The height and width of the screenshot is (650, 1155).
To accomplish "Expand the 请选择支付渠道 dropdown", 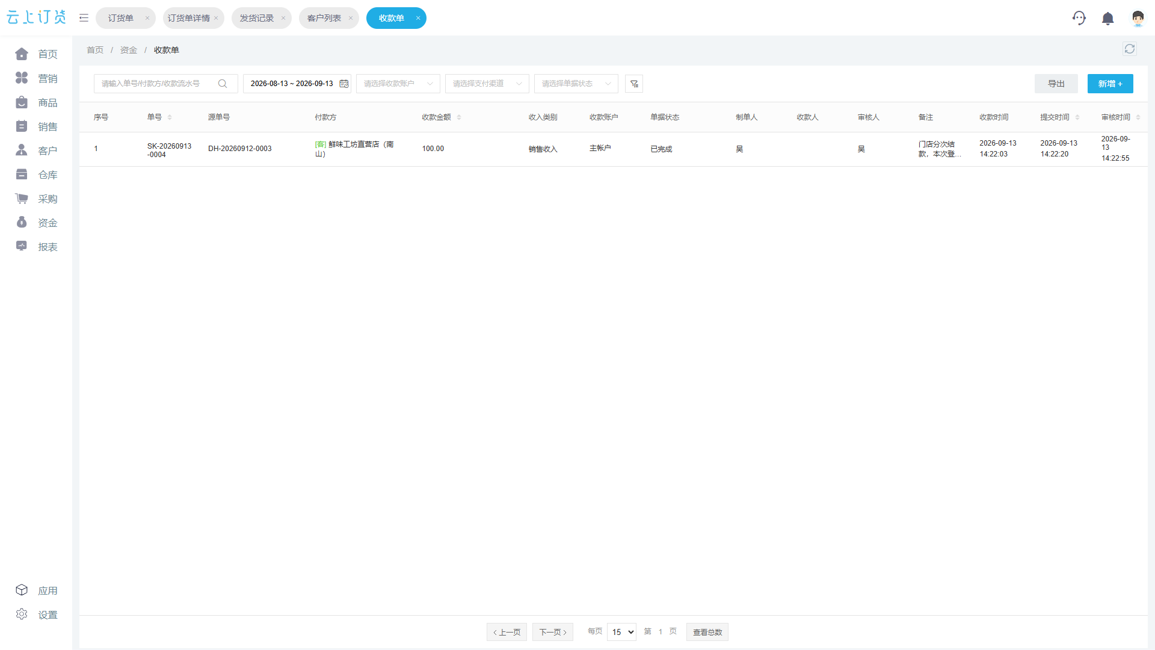I will point(487,84).
